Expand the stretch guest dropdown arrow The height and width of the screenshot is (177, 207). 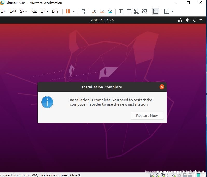point(172,11)
